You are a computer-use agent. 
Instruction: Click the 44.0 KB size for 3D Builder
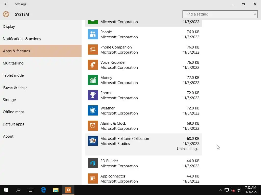click(x=193, y=161)
